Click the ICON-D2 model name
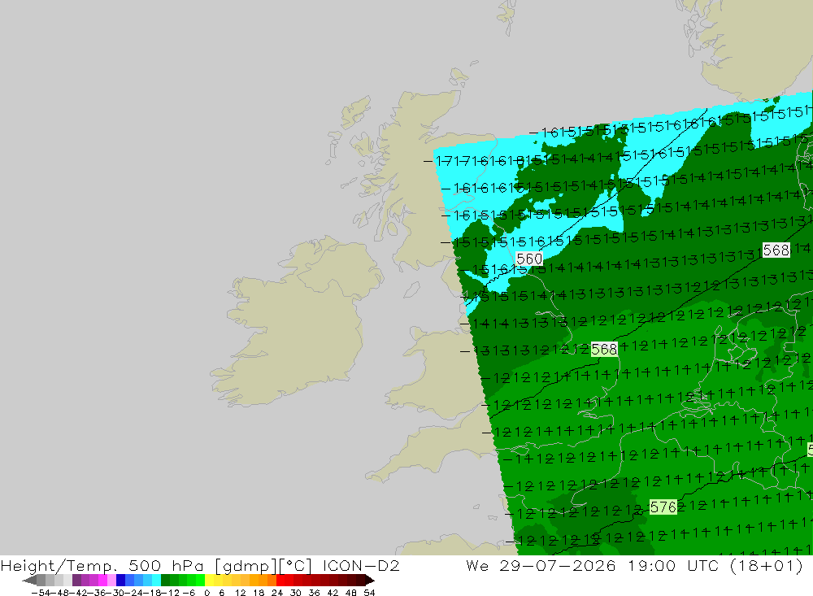The height and width of the screenshot is (596, 813). pos(361,565)
